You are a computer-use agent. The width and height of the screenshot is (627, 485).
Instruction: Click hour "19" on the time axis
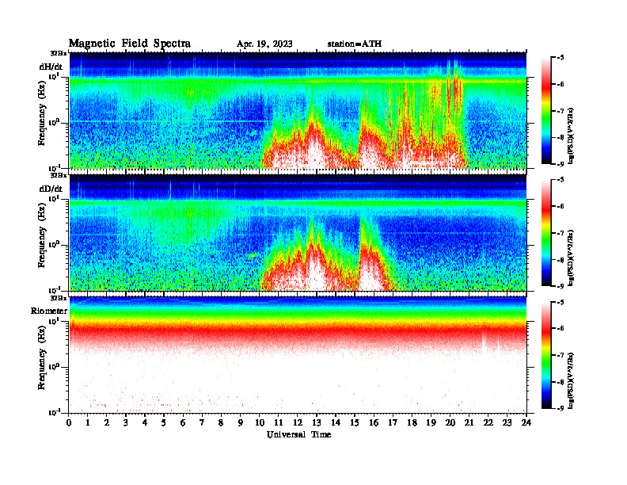[431, 423]
